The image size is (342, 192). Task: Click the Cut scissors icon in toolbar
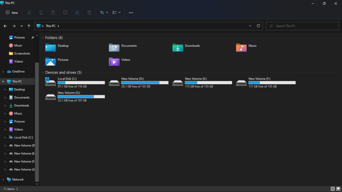[29, 13]
